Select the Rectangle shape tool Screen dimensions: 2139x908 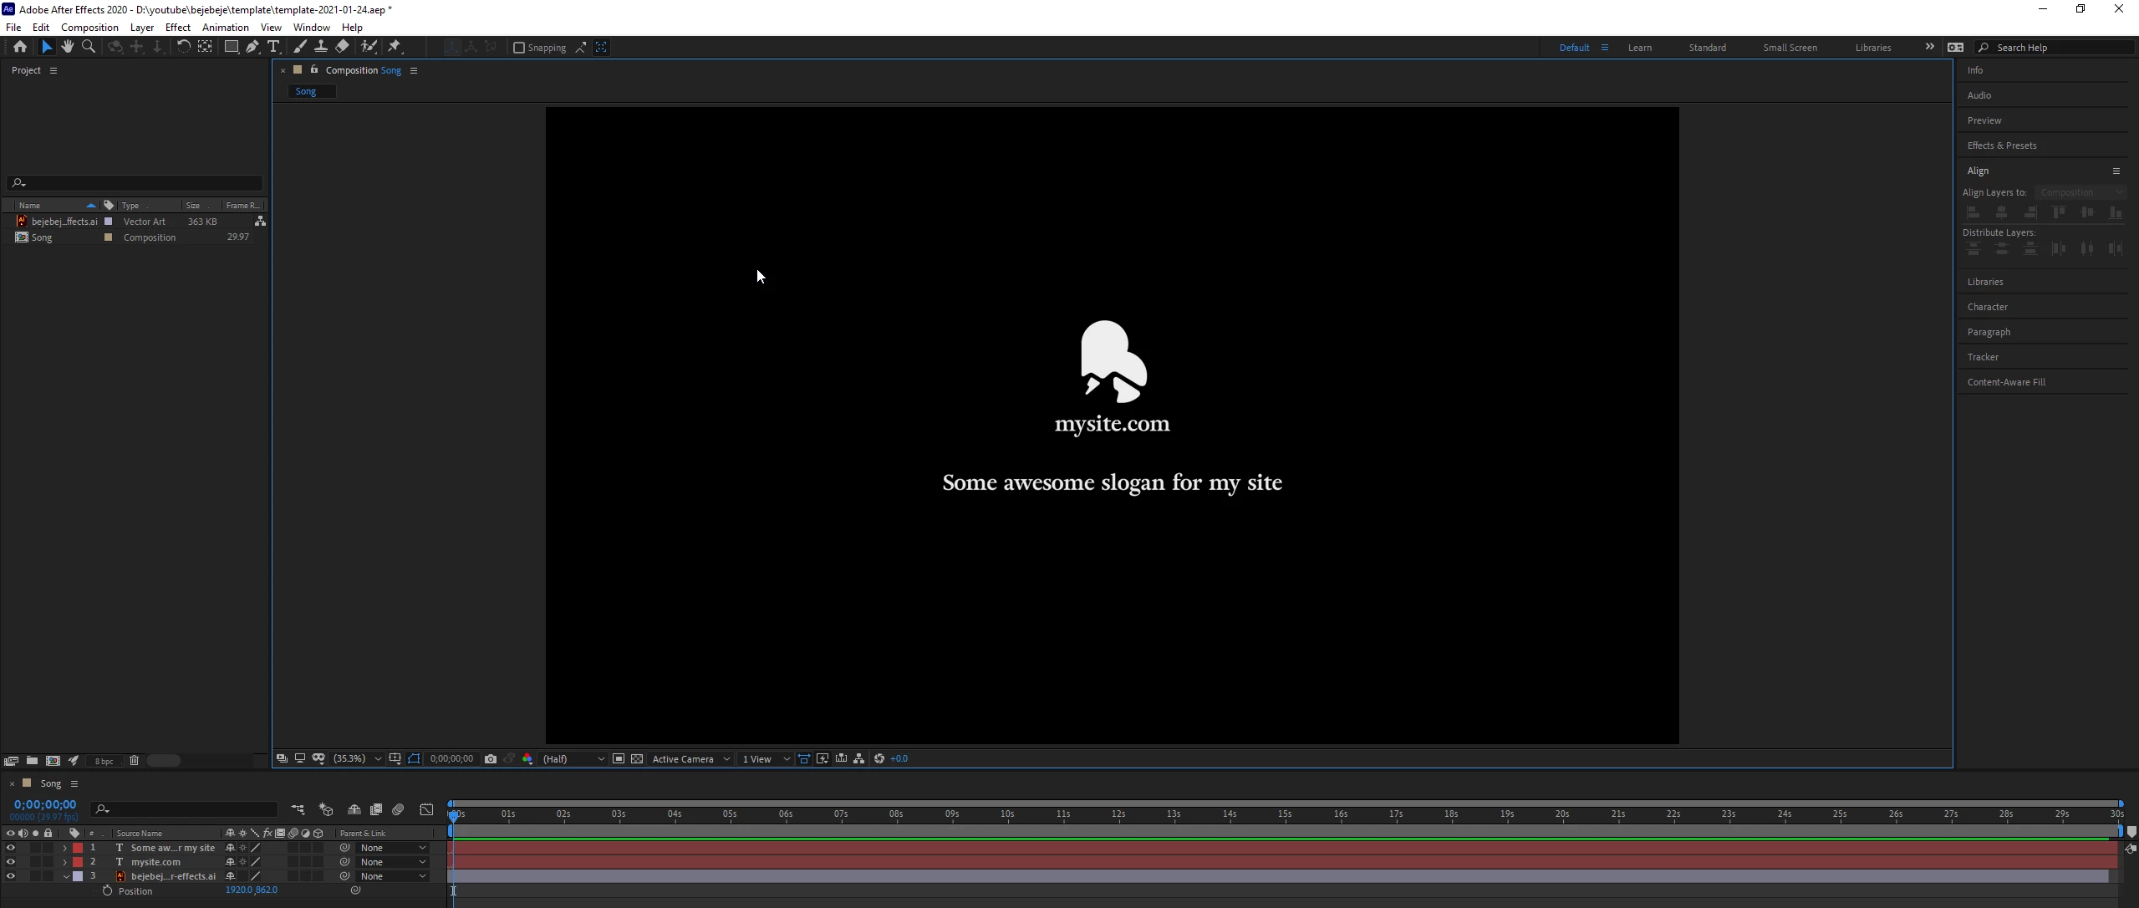pos(232,47)
